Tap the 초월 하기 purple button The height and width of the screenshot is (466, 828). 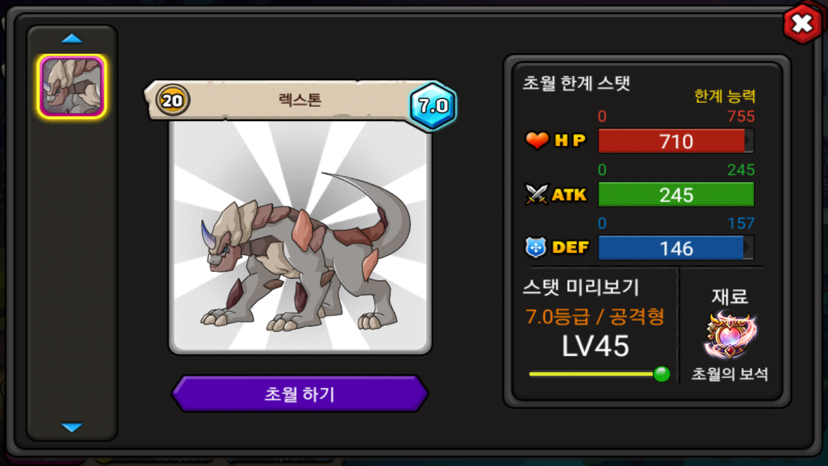[300, 394]
